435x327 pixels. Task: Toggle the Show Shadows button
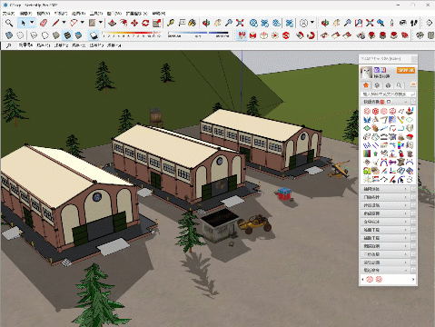coord(94,35)
